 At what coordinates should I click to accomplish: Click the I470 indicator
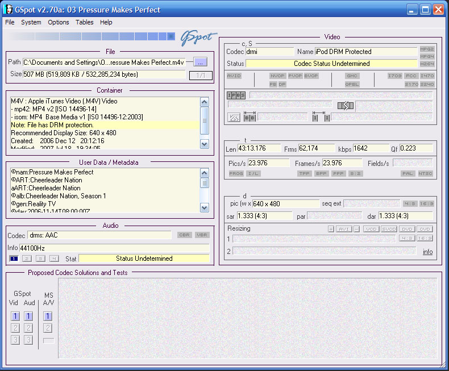[427, 76]
